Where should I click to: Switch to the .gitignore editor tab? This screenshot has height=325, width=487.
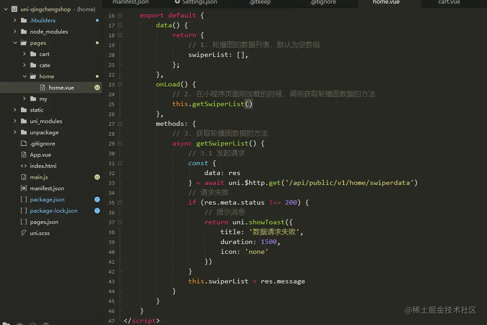point(323,2)
